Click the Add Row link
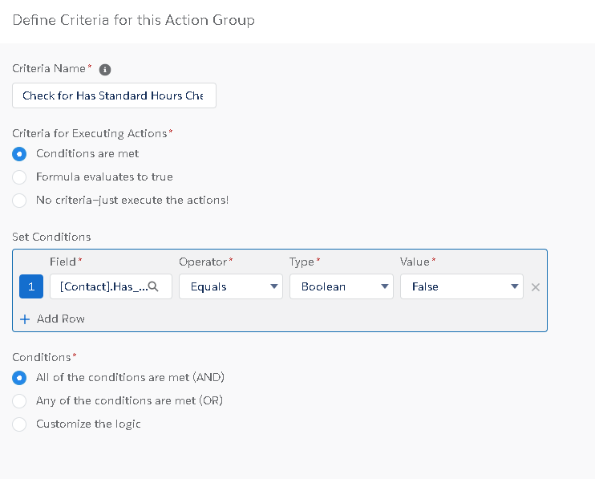The height and width of the screenshot is (479, 595). [x=60, y=319]
